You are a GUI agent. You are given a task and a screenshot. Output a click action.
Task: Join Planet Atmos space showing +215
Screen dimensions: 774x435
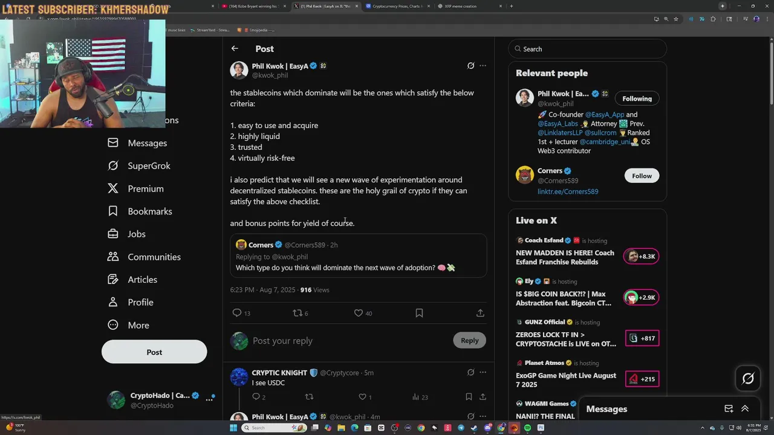642,379
